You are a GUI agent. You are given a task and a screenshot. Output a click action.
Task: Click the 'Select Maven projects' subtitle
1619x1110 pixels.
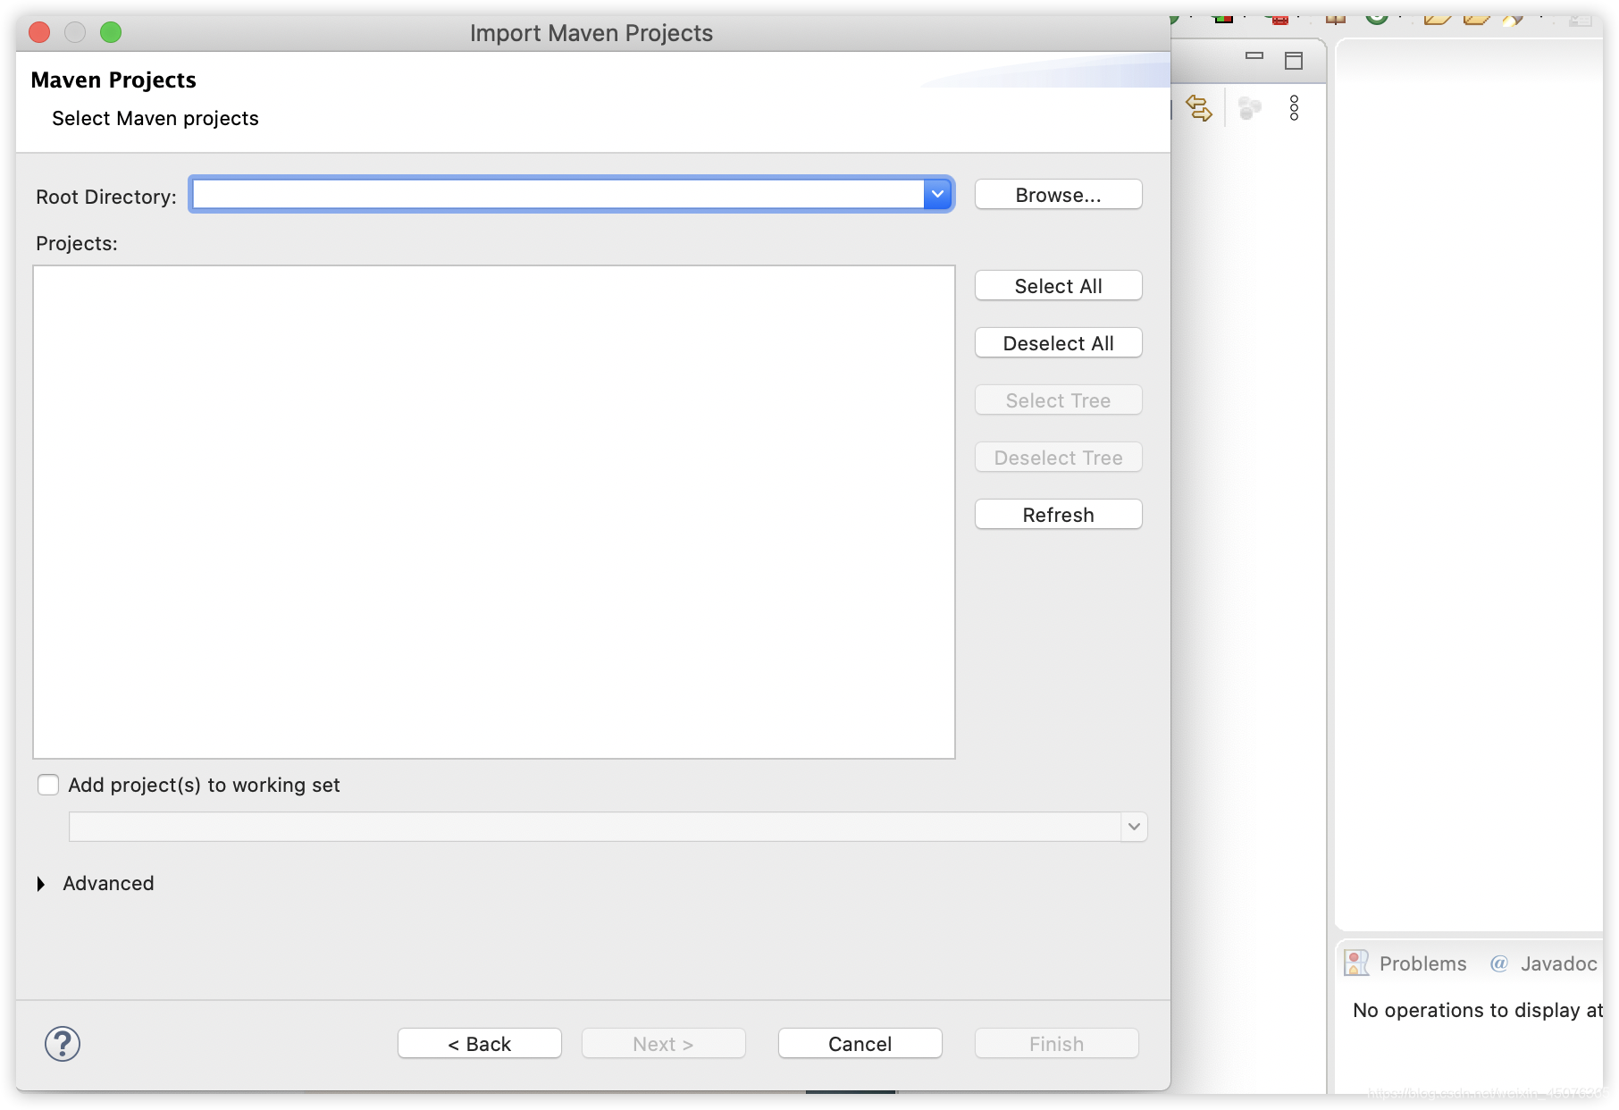point(155,118)
